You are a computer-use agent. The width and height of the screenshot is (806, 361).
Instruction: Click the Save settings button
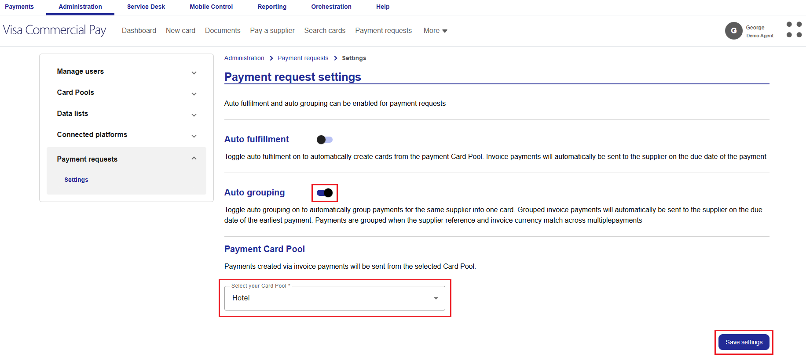click(x=744, y=342)
